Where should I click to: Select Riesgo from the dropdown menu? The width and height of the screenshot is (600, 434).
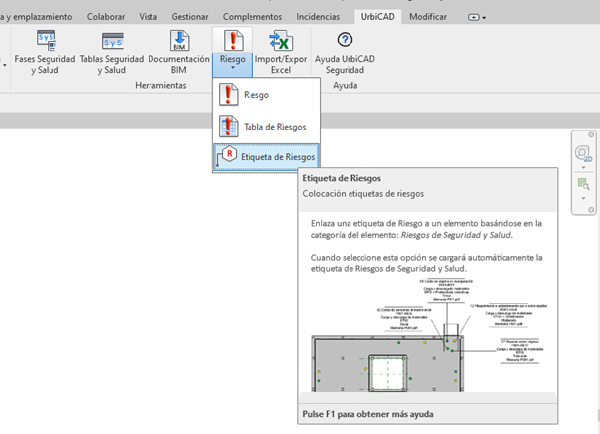(x=256, y=95)
